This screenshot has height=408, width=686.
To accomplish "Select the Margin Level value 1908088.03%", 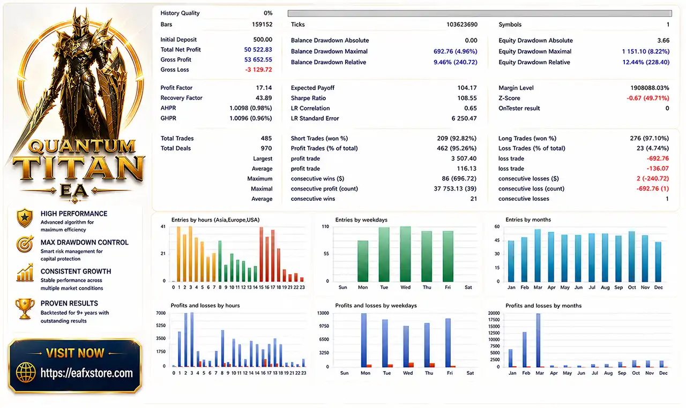I will coord(650,88).
